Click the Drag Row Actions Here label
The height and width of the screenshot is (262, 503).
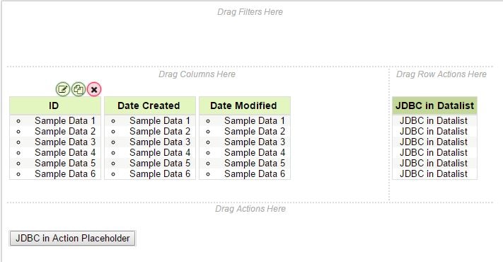441,74
